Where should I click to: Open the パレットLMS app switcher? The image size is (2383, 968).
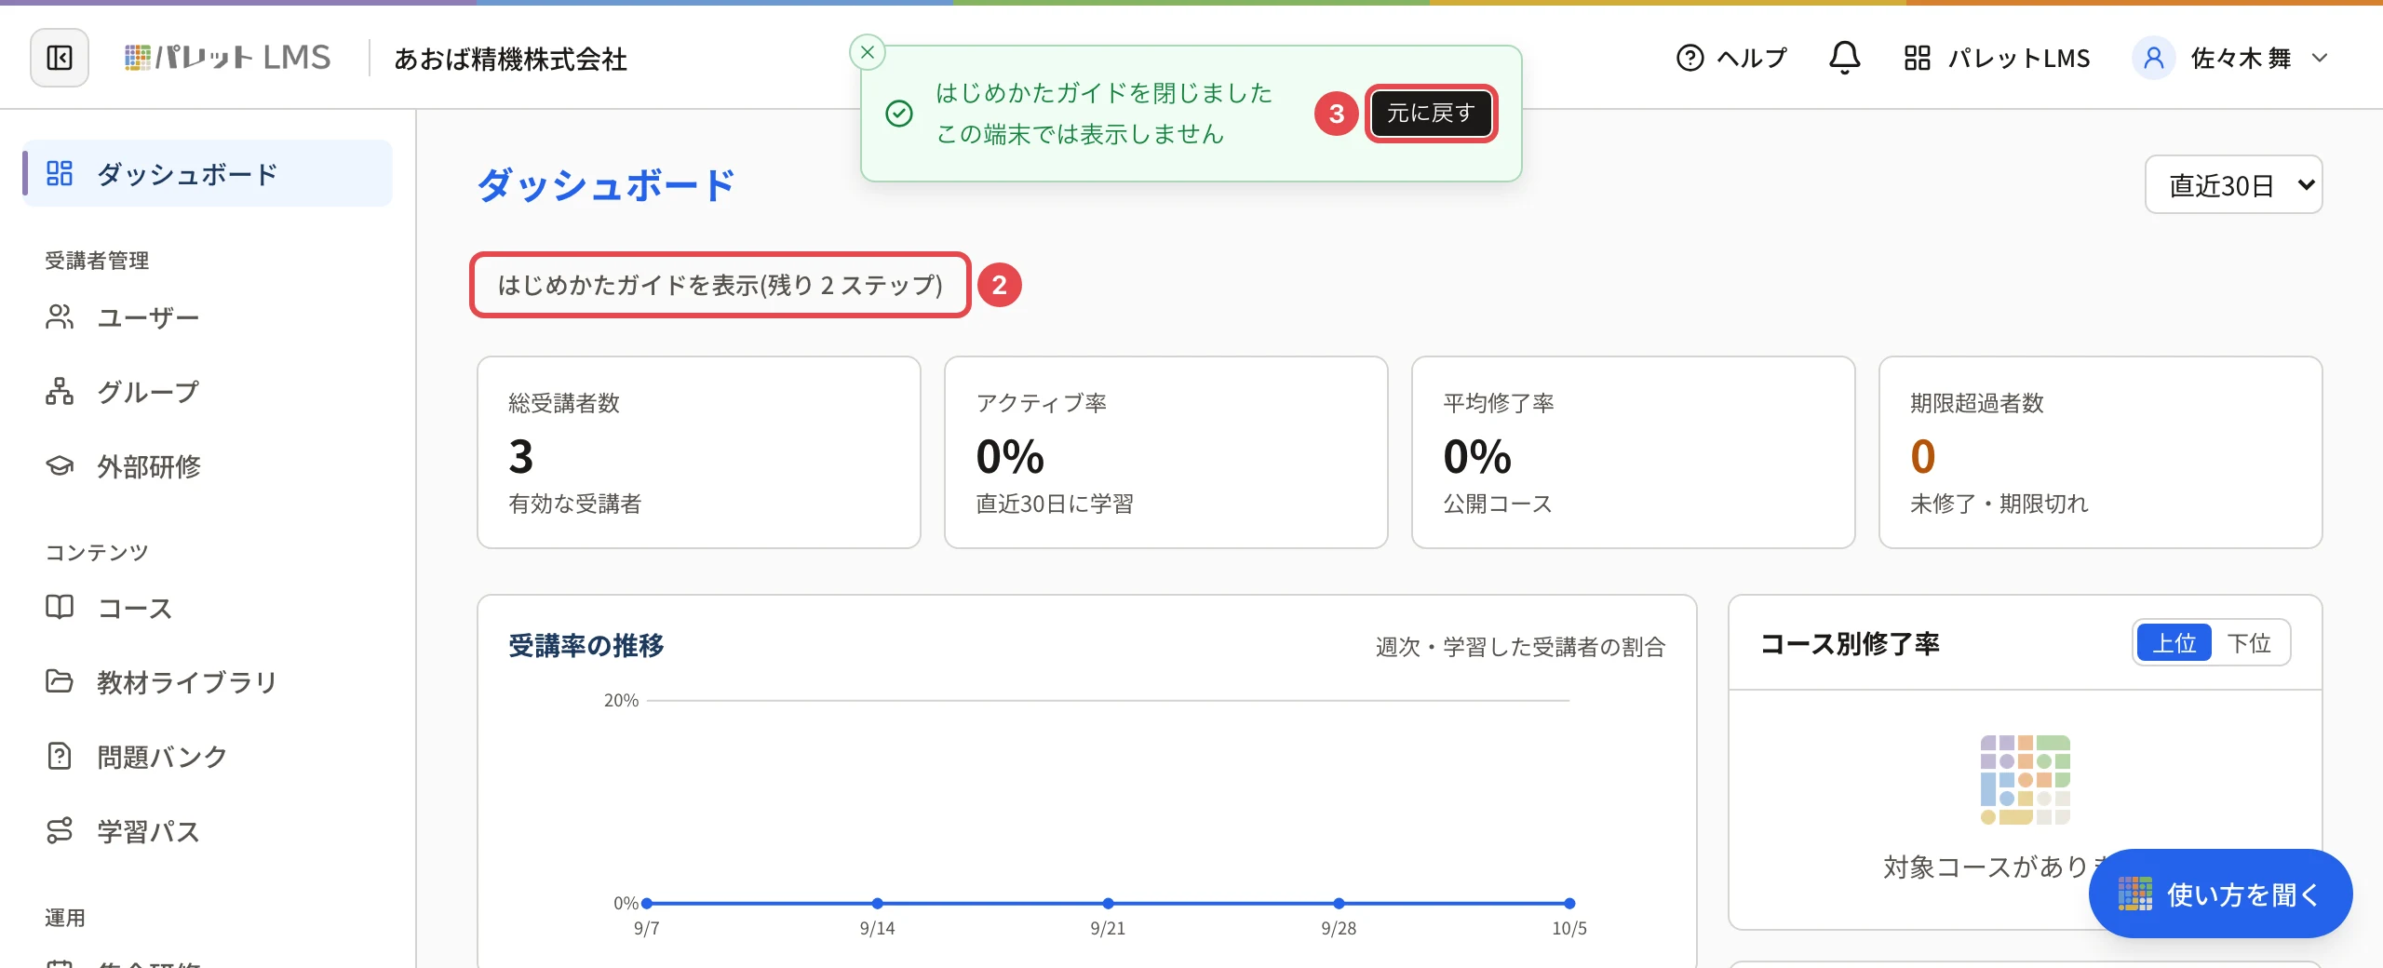(1997, 58)
